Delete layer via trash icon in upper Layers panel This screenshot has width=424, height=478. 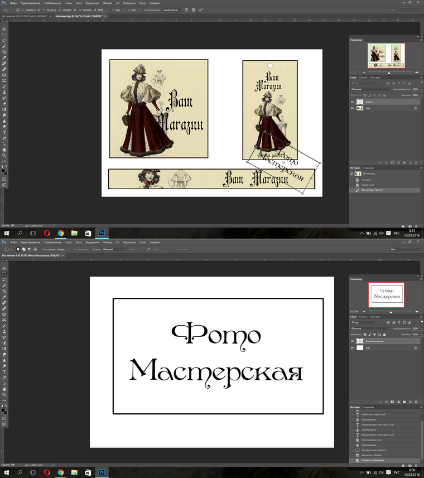(416, 163)
